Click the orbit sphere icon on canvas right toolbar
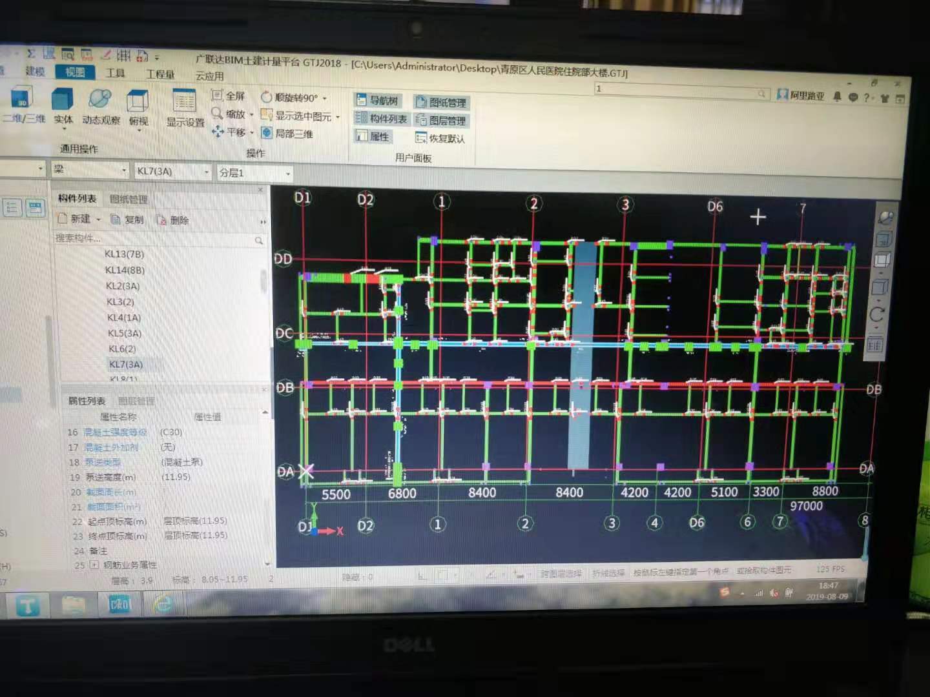 (x=885, y=218)
